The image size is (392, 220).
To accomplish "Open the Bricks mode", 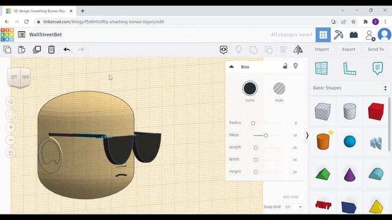I will (x=353, y=35).
